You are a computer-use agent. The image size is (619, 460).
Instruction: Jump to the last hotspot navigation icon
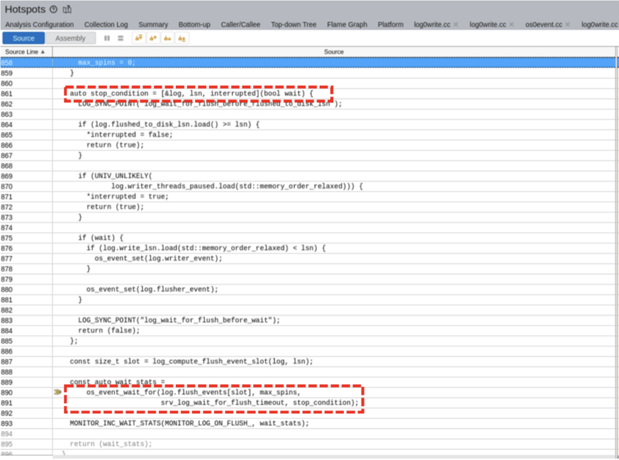(x=181, y=37)
